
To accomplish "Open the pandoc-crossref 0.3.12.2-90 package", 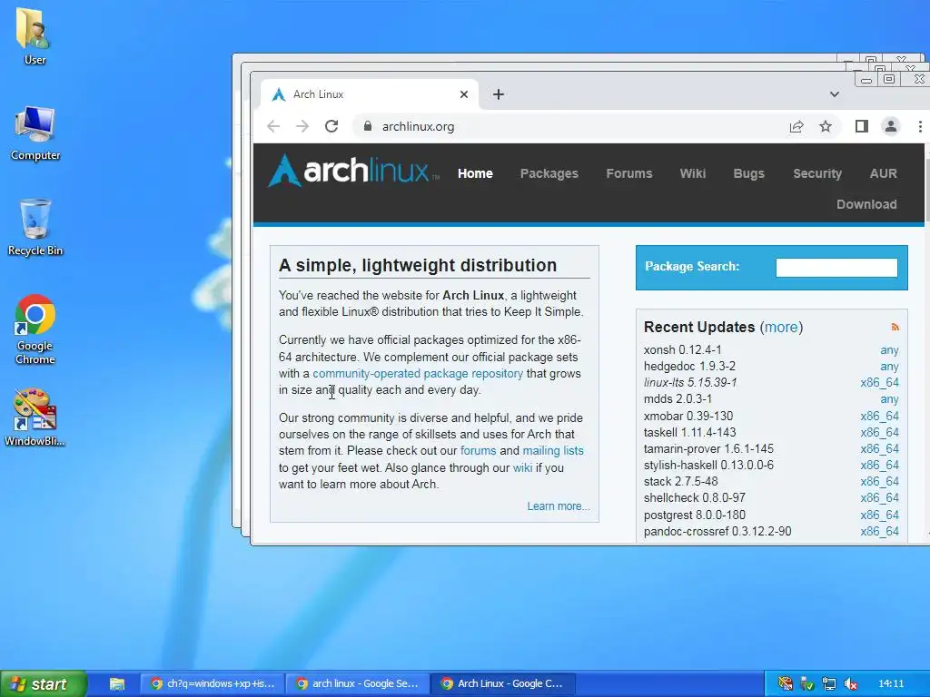I will (717, 531).
